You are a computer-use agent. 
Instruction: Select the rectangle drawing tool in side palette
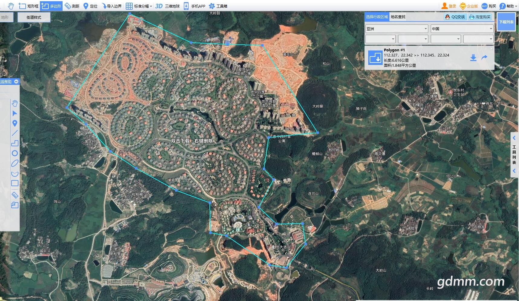(x=15, y=183)
